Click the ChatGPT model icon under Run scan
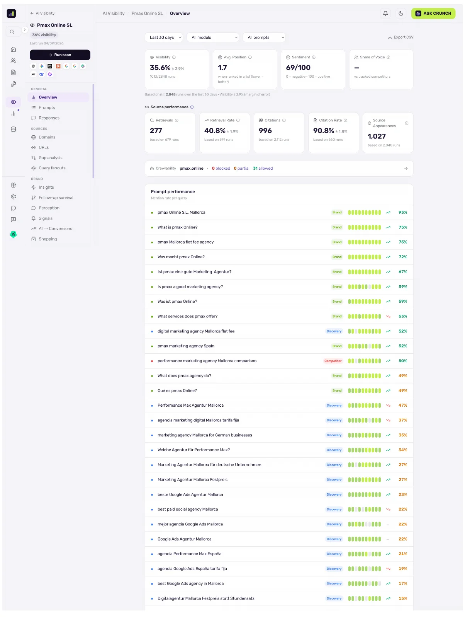465x617 pixels. point(34,66)
